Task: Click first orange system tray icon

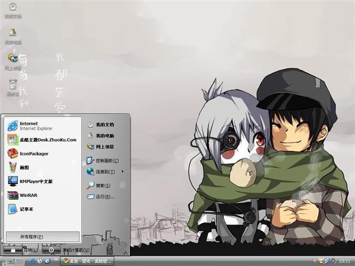Action: tap(321, 261)
